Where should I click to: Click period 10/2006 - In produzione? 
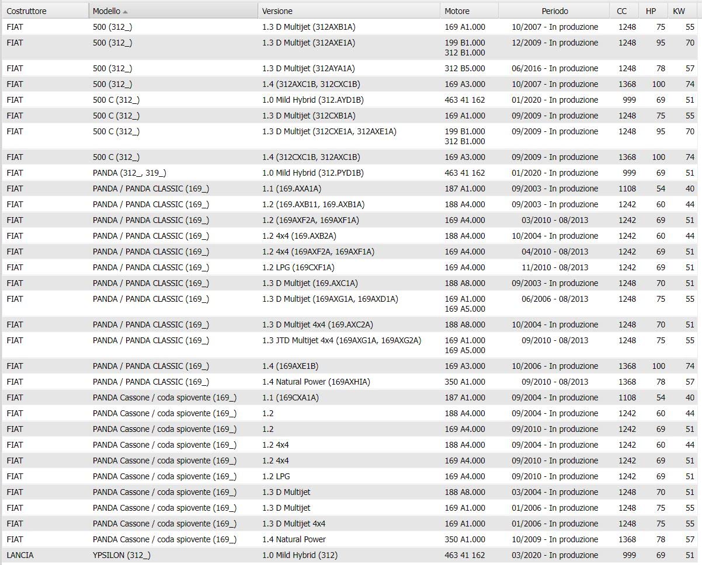pos(555,366)
